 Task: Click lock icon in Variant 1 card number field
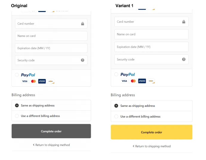pyautogui.click(x=184, y=22)
